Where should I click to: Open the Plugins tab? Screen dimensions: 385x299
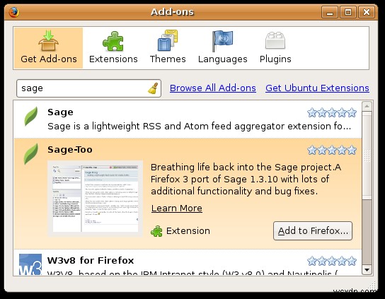(x=275, y=48)
